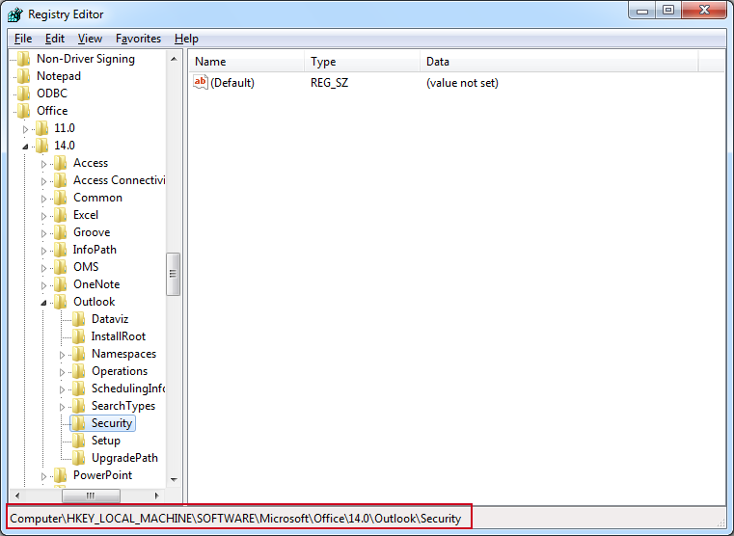Click the registry path in status bar
Viewport: 734px width, 536px height.
[x=235, y=519]
